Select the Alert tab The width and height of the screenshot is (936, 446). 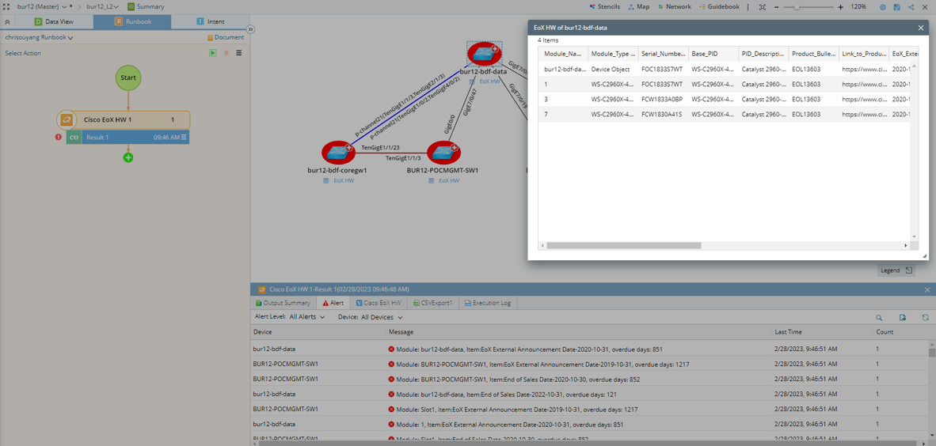(333, 303)
